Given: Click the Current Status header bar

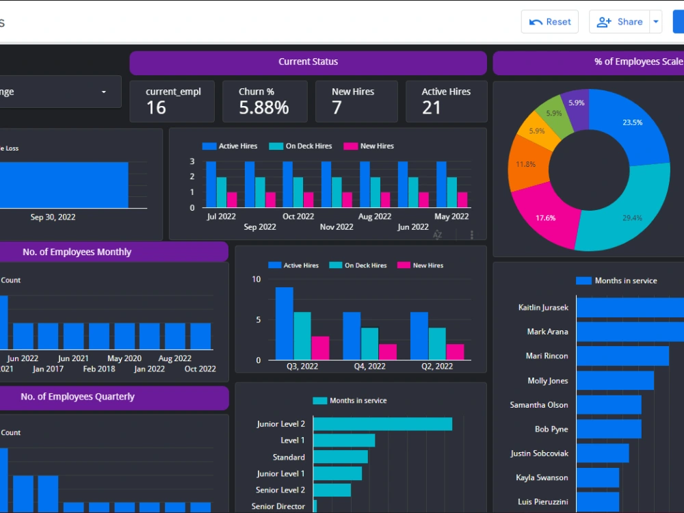Looking at the screenshot, I should click(308, 63).
